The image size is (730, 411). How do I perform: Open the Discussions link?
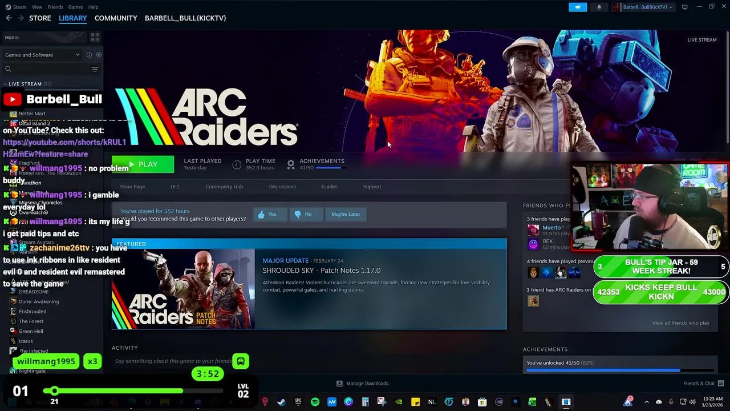coord(282,187)
